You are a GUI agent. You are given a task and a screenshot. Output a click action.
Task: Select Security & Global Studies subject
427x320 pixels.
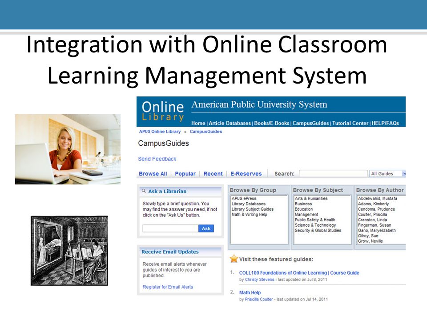click(x=318, y=230)
